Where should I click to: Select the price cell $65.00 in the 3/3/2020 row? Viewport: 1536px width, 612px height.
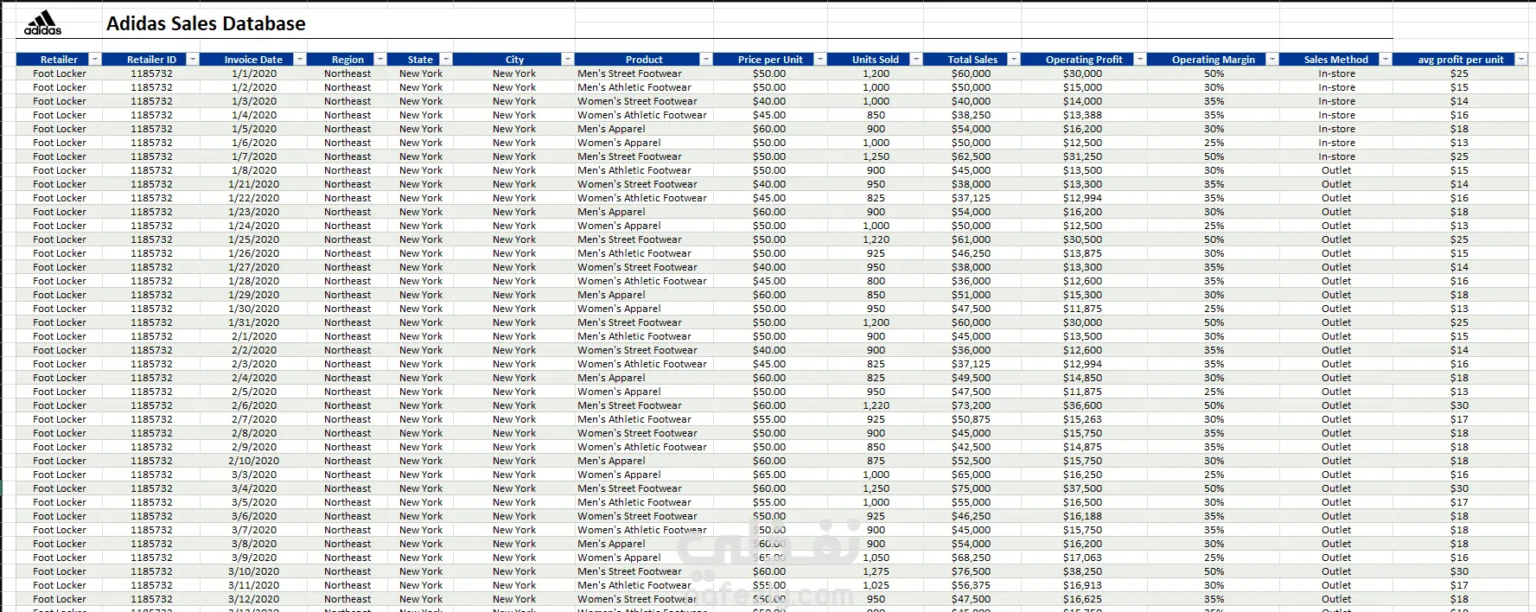[769, 475]
